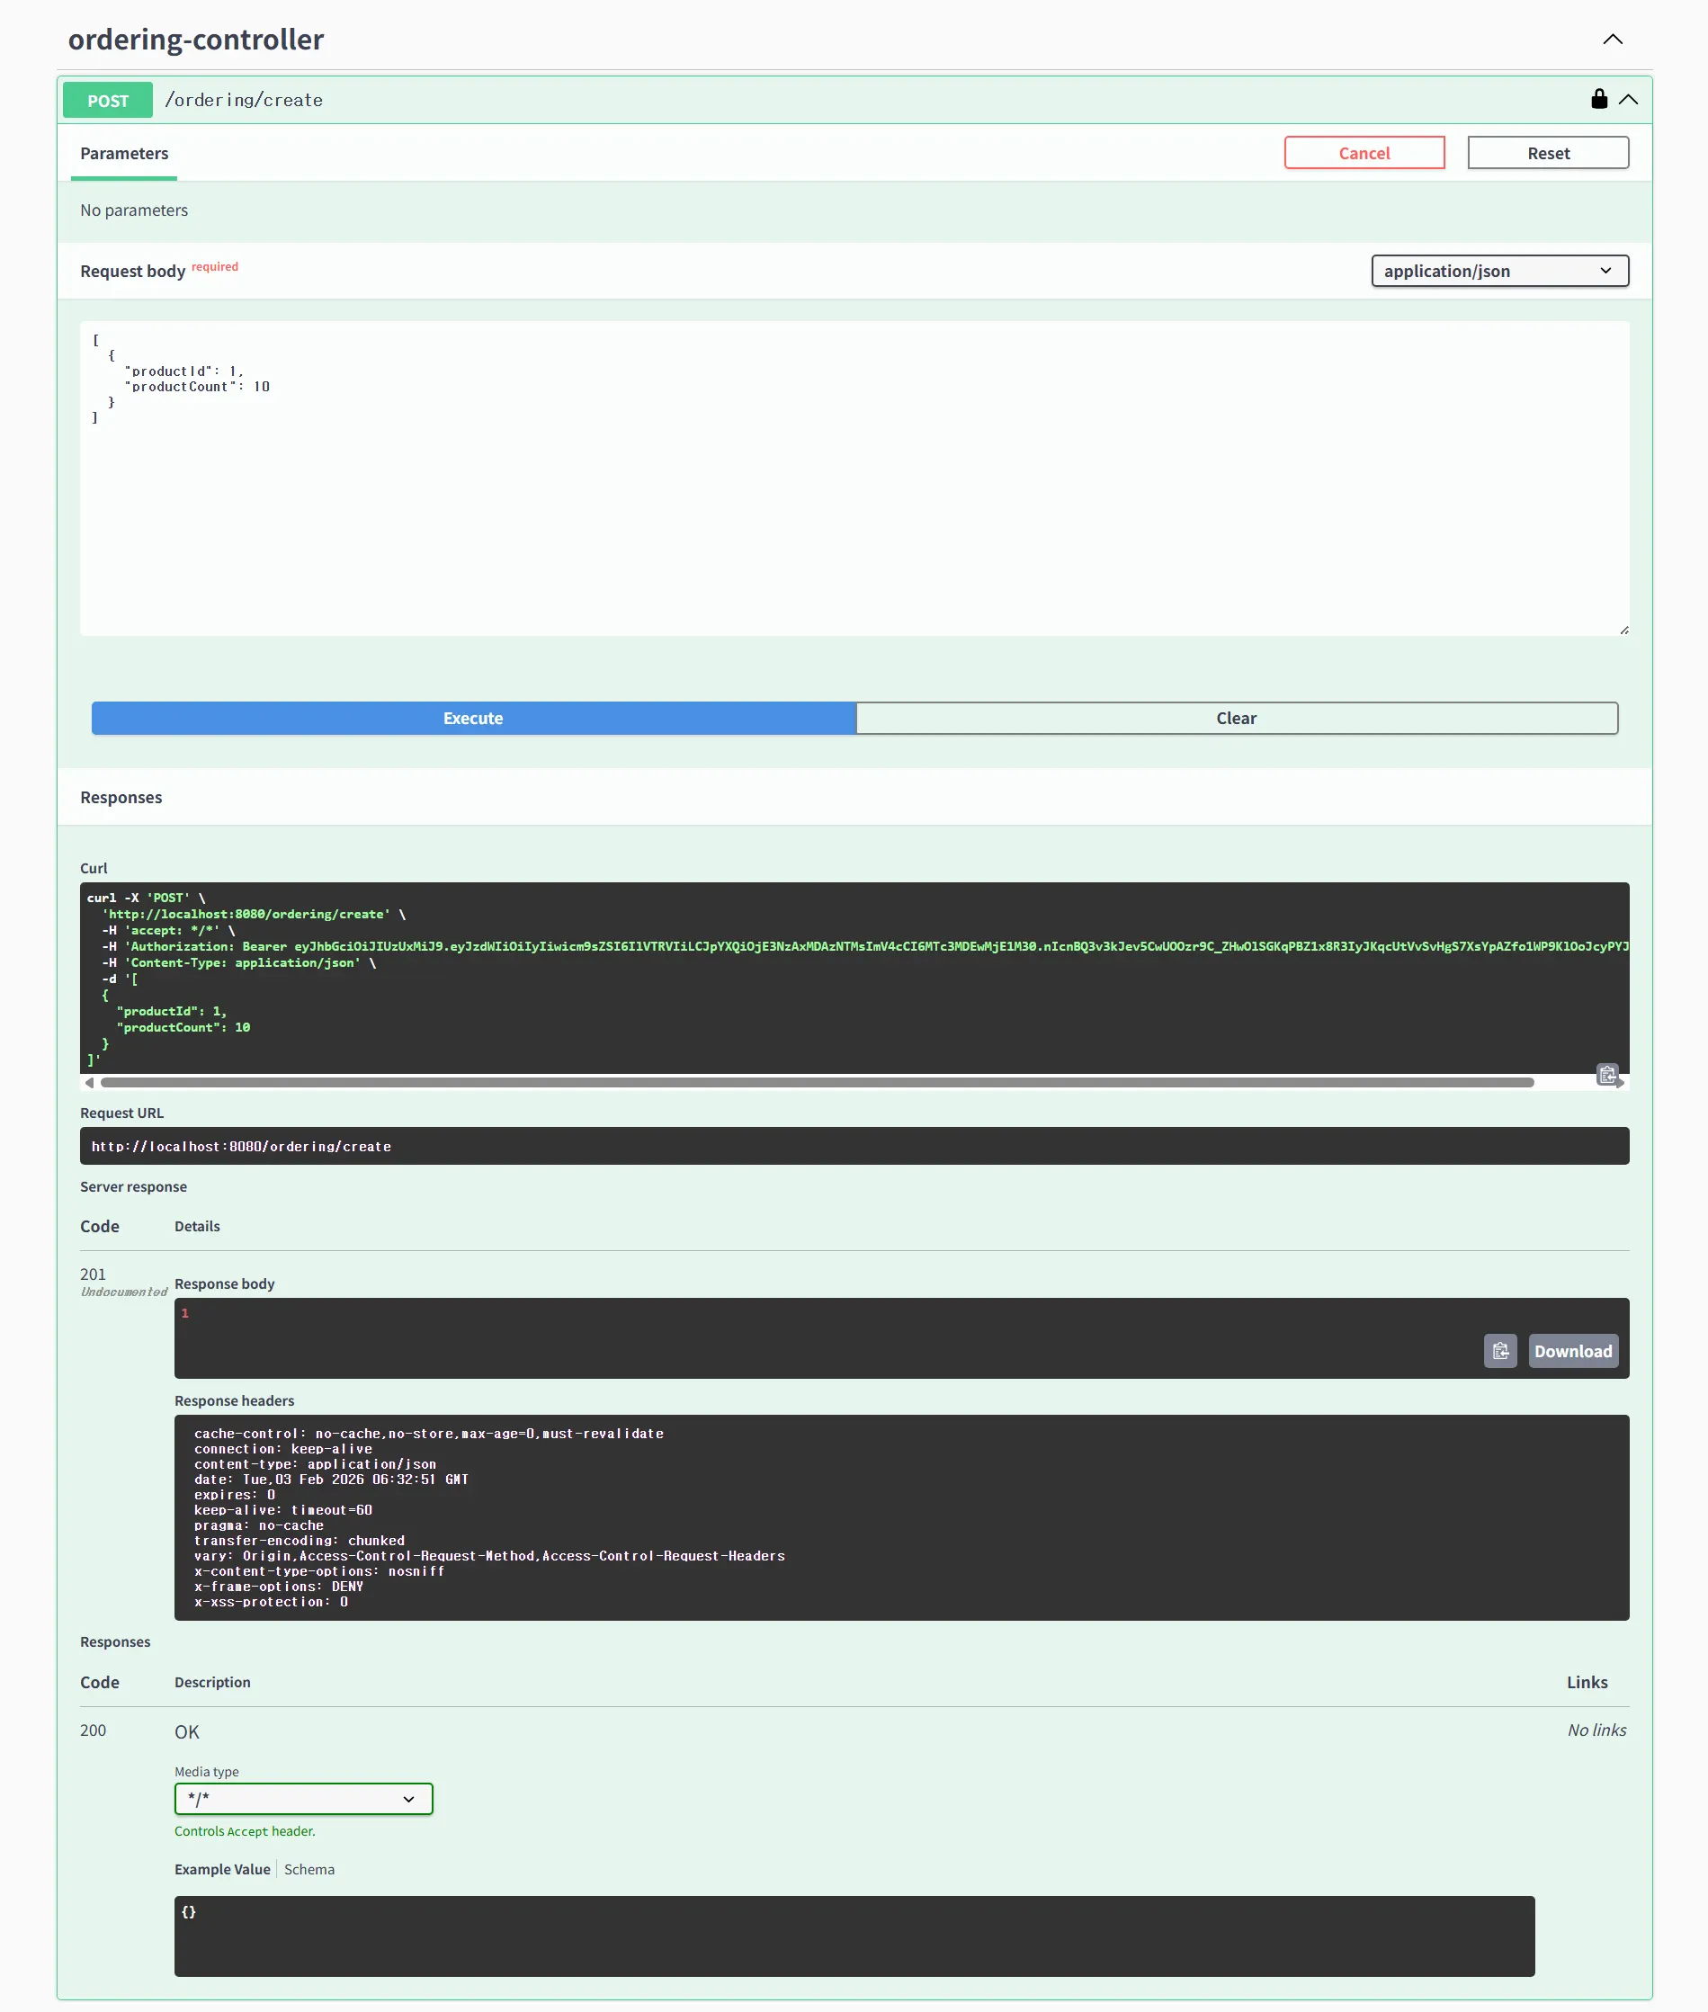Click the 'No links' text

tap(1596, 1730)
